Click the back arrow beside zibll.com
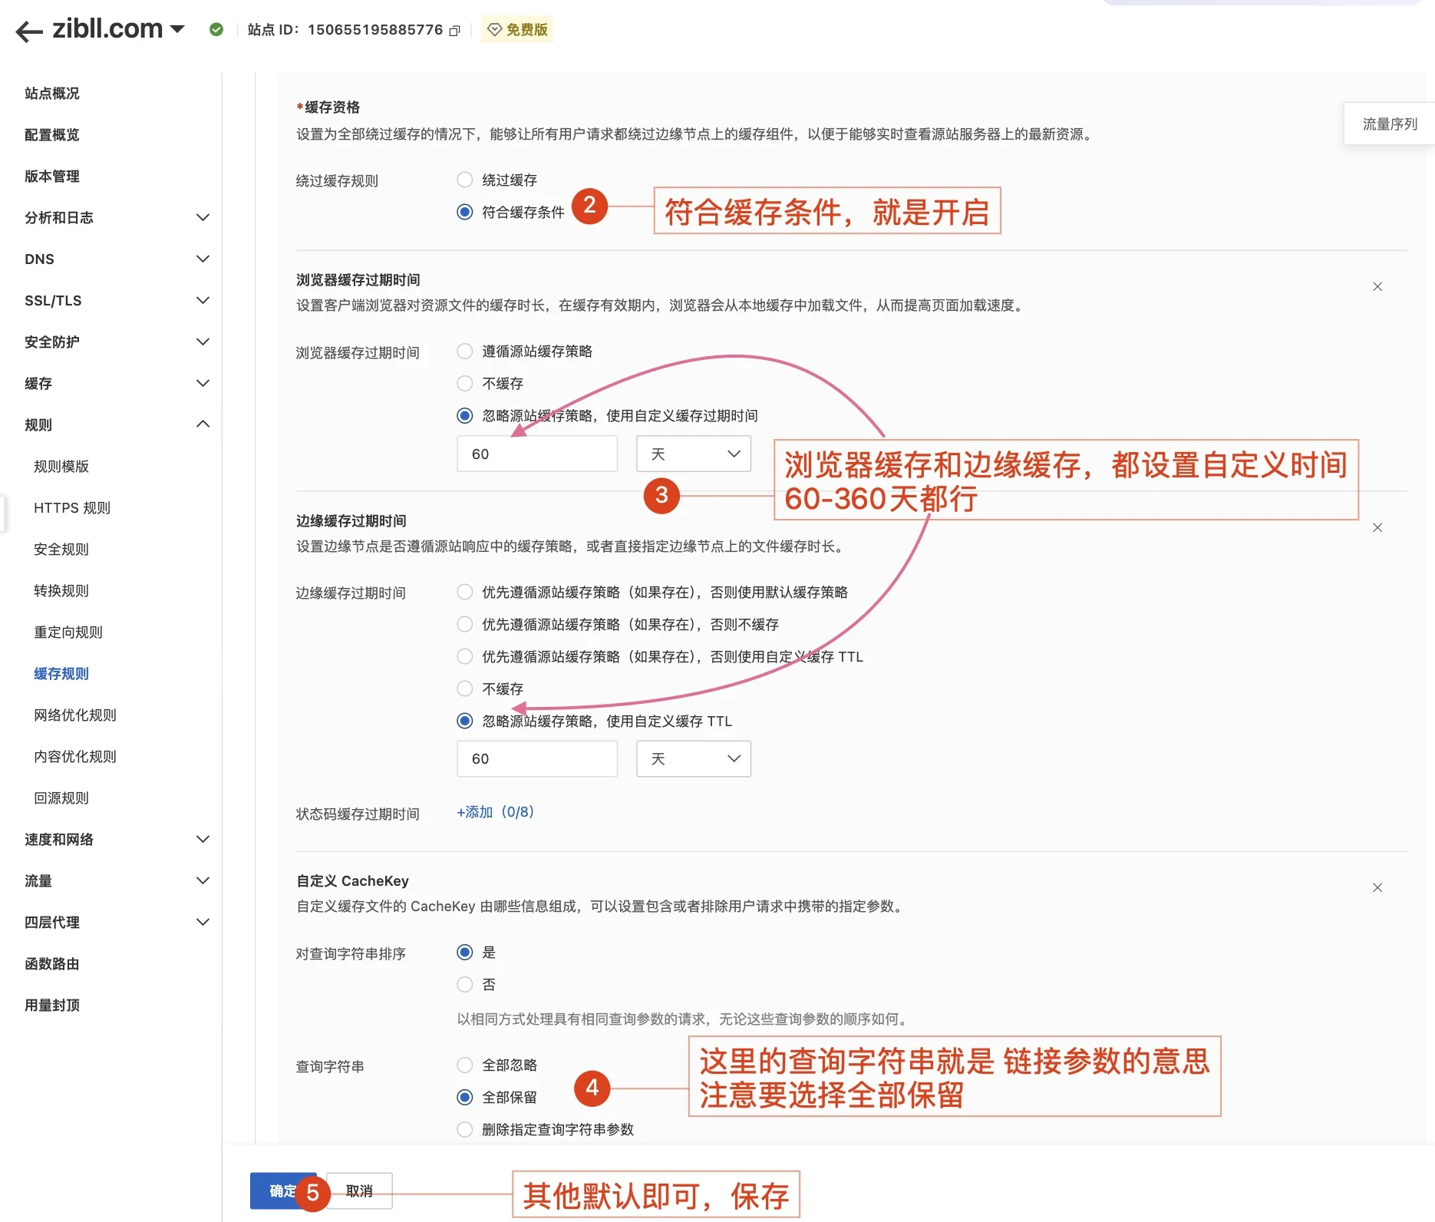This screenshot has width=1435, height=1222. (x=28, y=29)
